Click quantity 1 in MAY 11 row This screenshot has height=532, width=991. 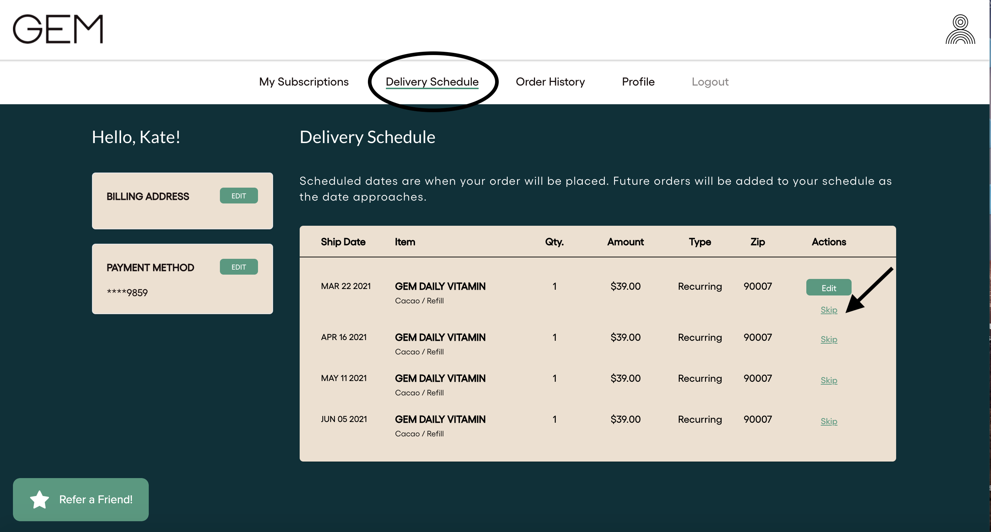pyautogui.click(x=554, y=379)
